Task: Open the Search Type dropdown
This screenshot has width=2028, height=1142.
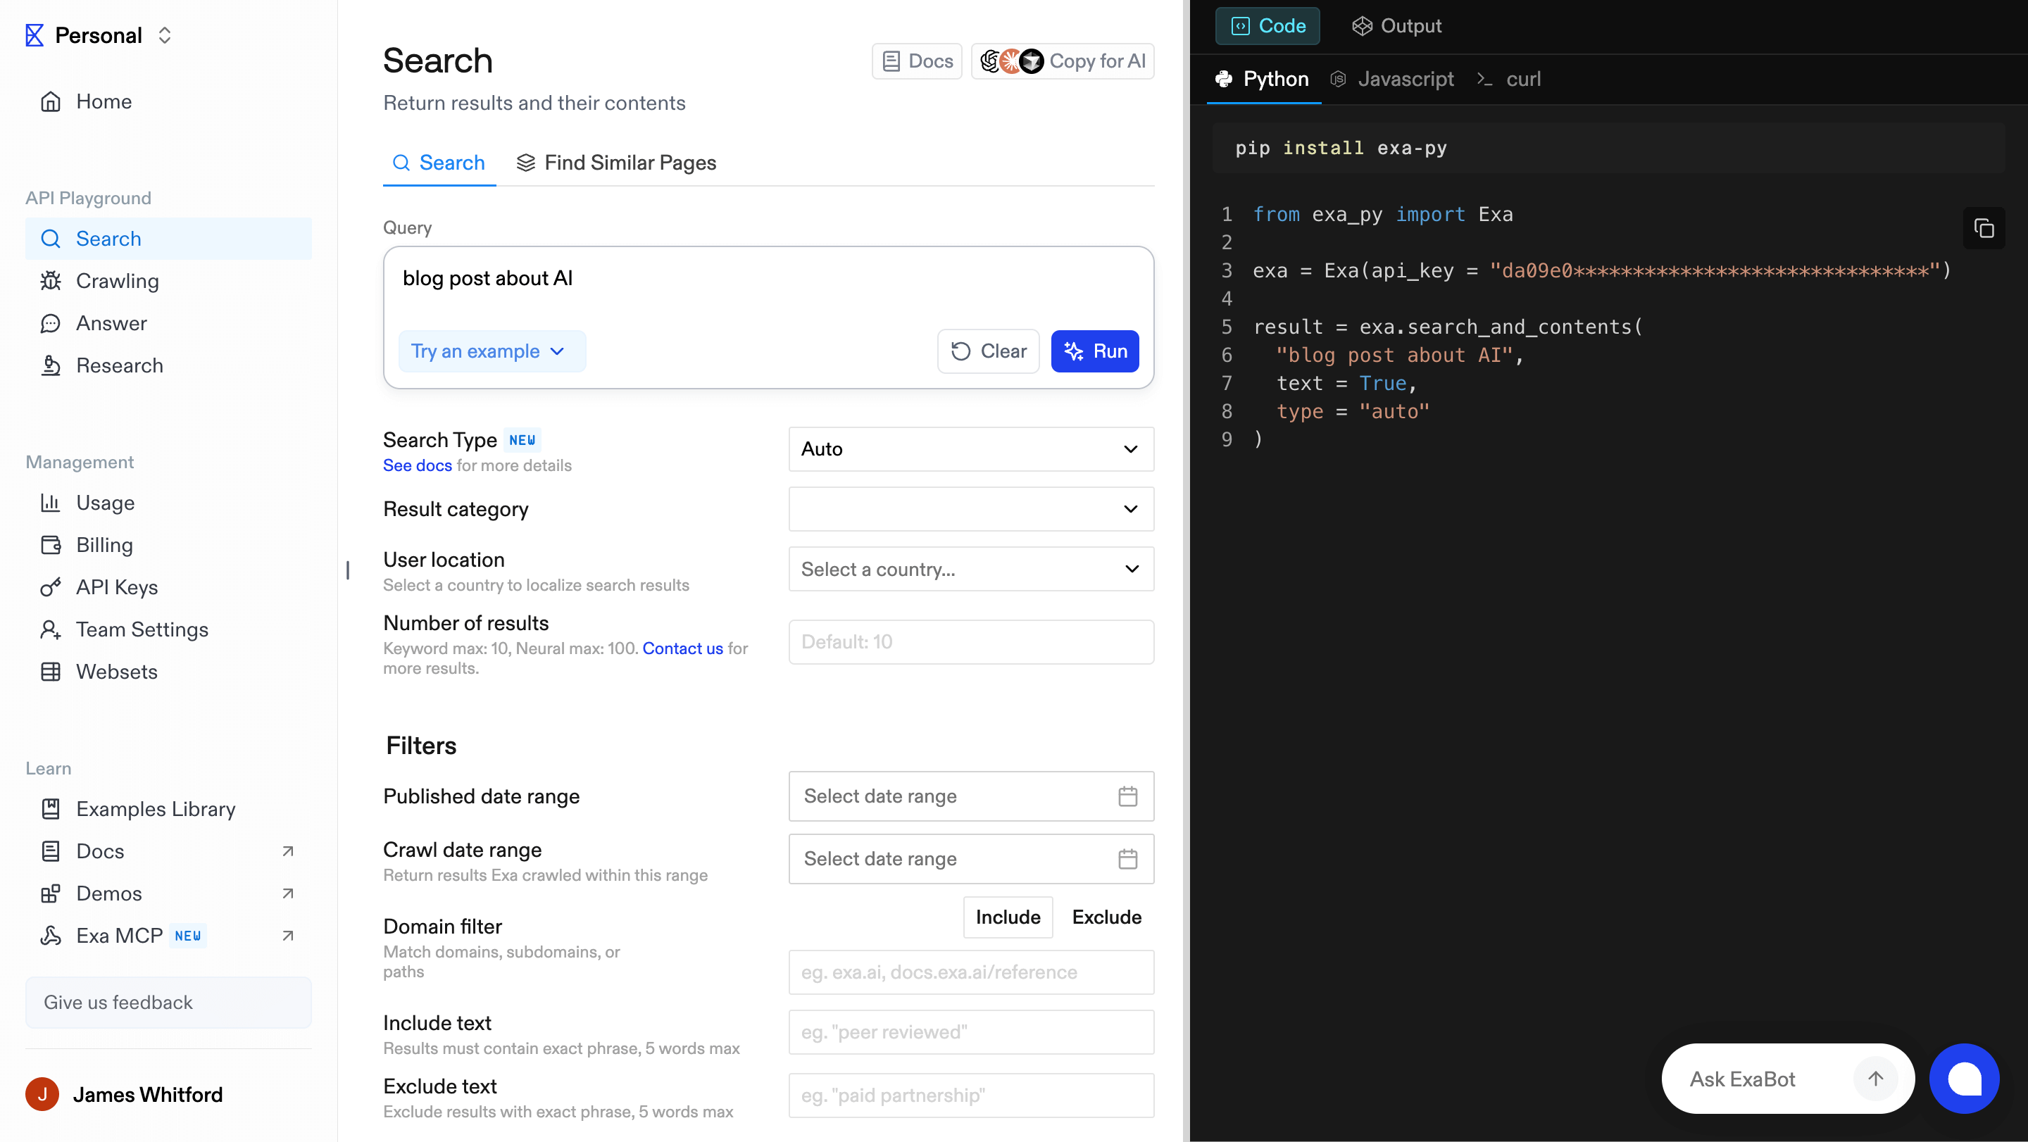Action: [970, 448]
